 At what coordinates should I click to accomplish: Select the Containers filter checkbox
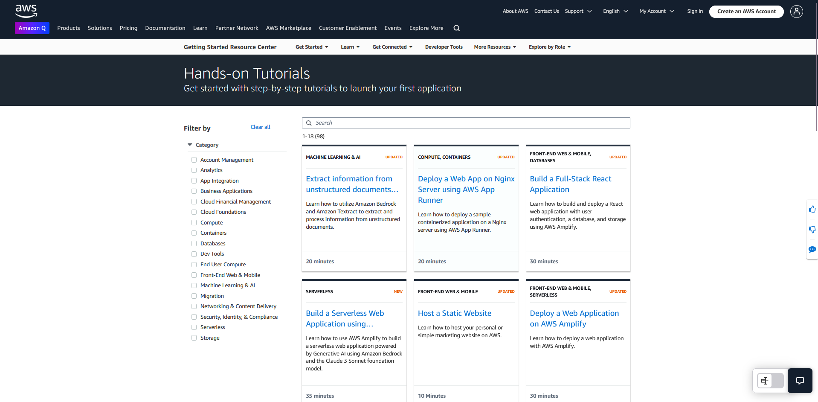(x=194, y=233)
